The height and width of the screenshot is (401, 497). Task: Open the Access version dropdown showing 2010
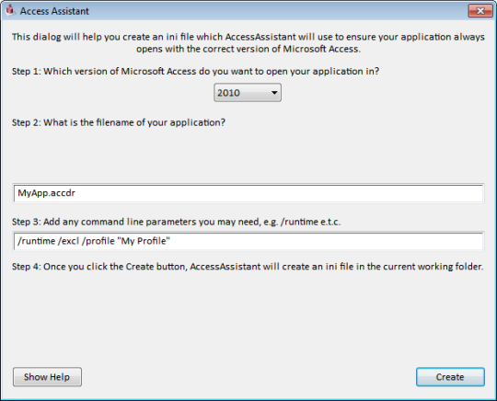(x=248, y=93)
